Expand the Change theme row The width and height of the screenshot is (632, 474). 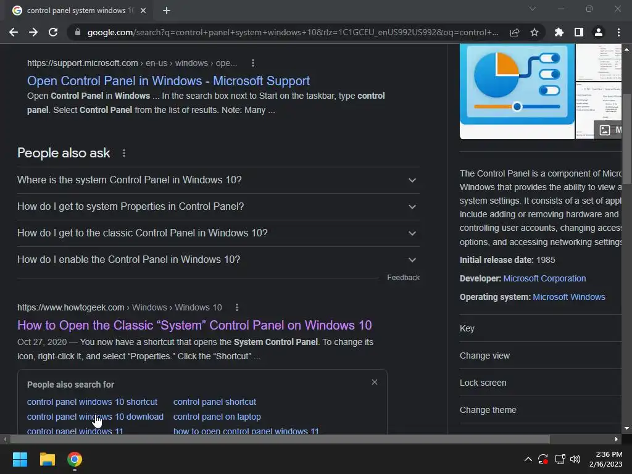pos(541,410)
